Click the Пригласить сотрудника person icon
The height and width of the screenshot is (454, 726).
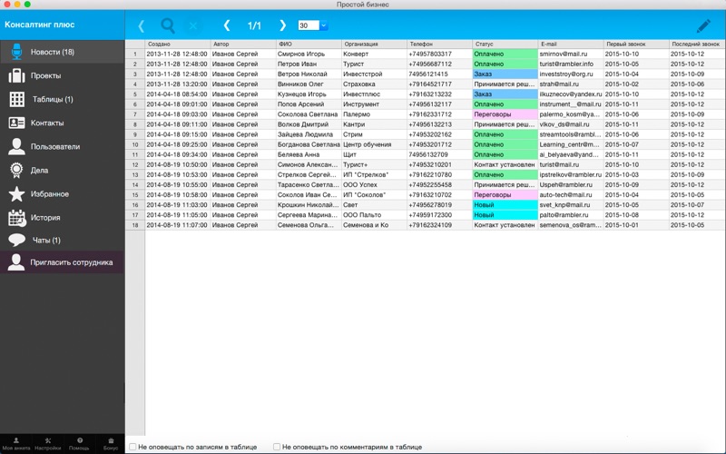pyautogui.click(x=16, y=262)
